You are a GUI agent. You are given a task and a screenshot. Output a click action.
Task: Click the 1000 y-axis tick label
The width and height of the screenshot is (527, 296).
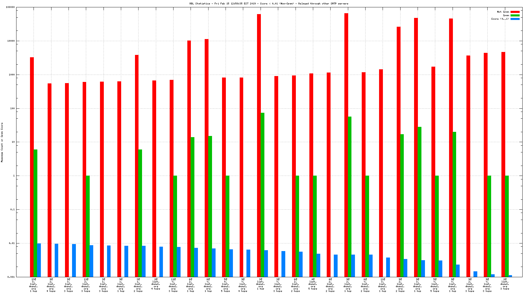tap(11, 75)
